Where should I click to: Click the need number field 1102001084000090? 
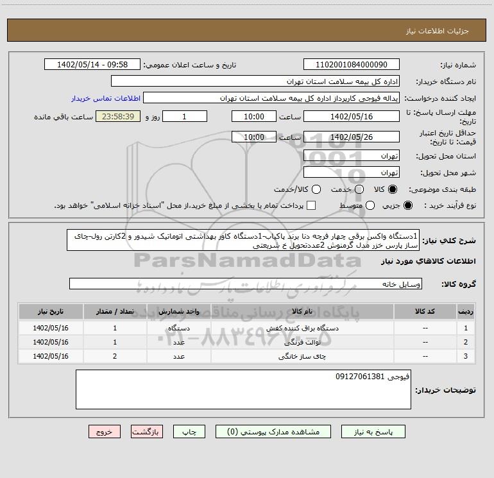point(352,65)
